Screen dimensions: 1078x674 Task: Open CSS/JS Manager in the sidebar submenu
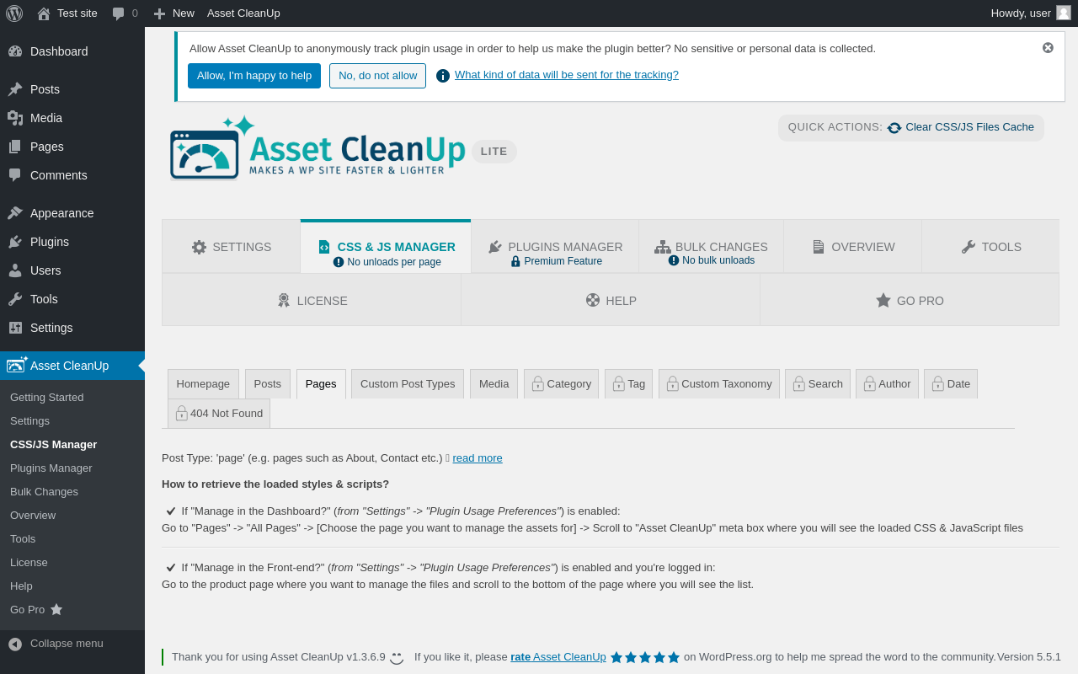click(x=72, y=445)
